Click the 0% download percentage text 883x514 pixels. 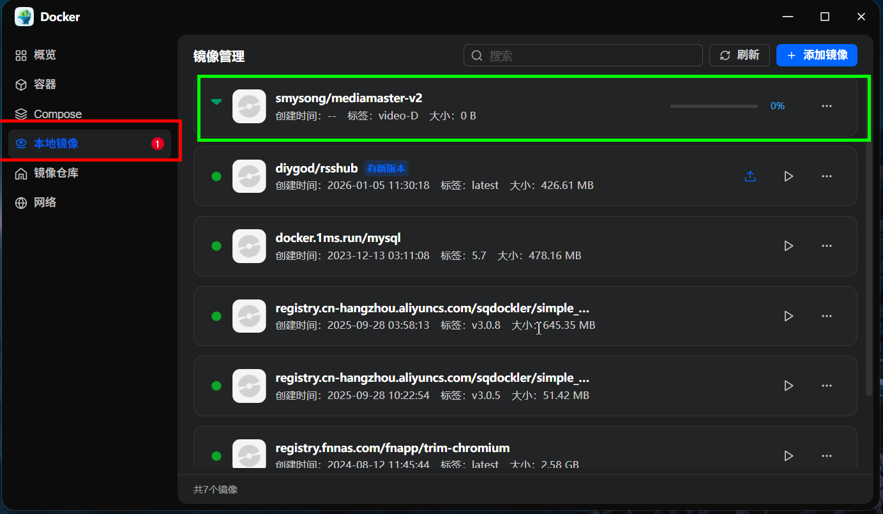coord(778,106)
